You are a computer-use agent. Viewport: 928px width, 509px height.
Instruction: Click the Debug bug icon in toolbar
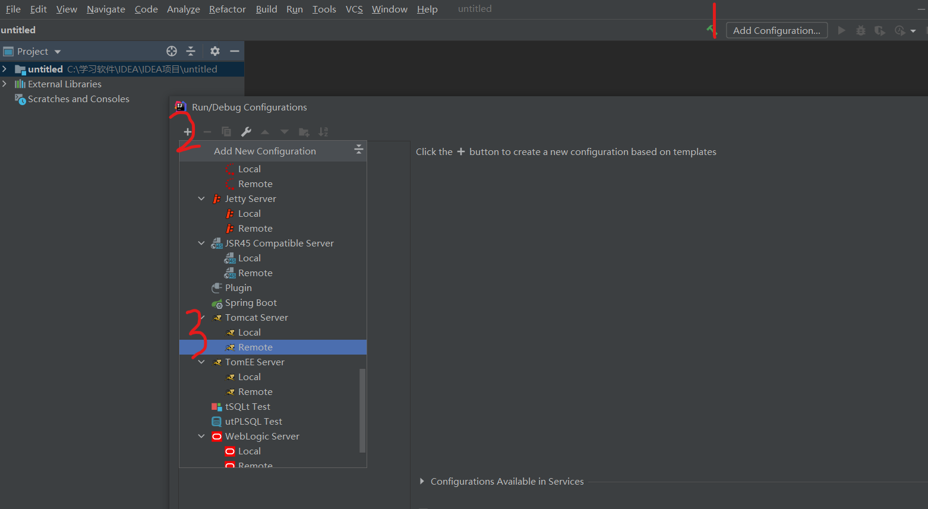click(x=860, y=30)
